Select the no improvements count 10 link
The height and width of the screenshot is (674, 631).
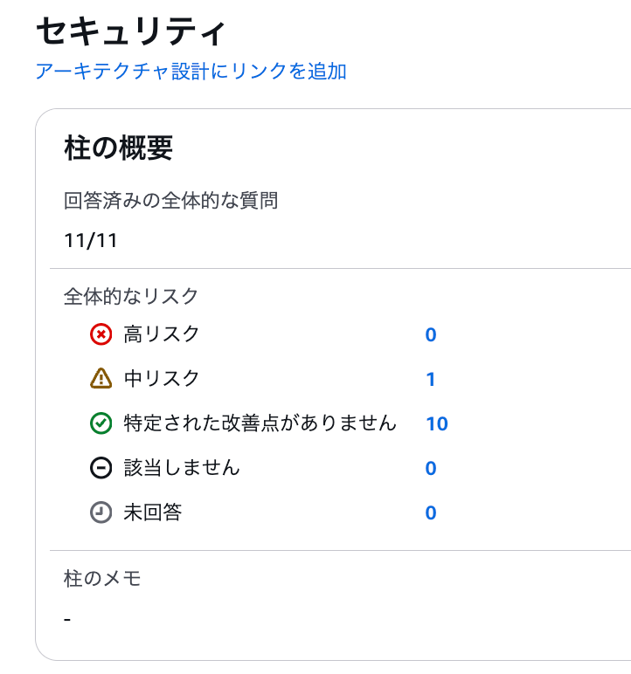coord(437,424)
